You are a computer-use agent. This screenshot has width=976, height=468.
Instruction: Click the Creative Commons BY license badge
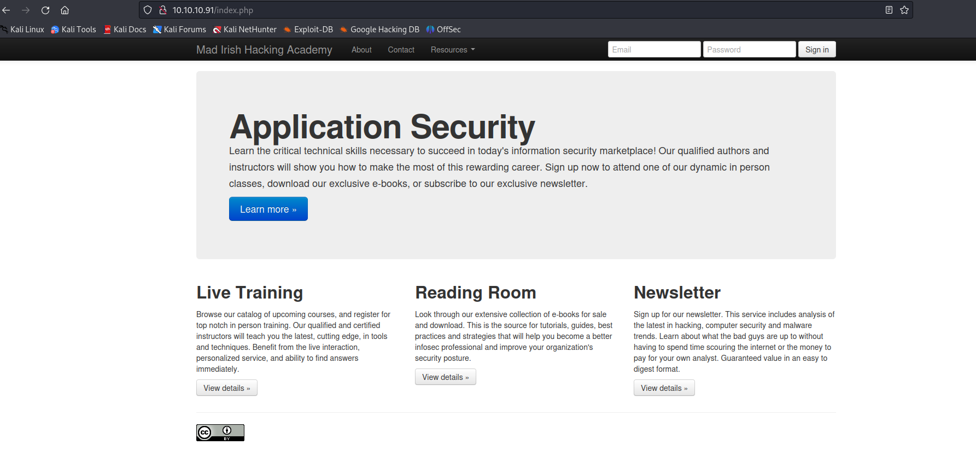220,432
